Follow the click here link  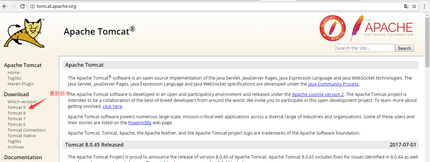112,106
